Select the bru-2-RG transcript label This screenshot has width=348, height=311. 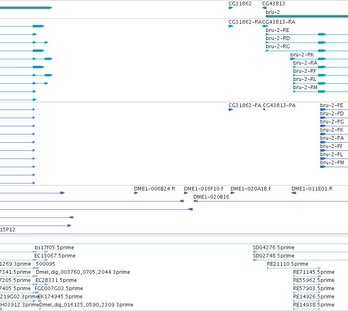tap(278, 47)
